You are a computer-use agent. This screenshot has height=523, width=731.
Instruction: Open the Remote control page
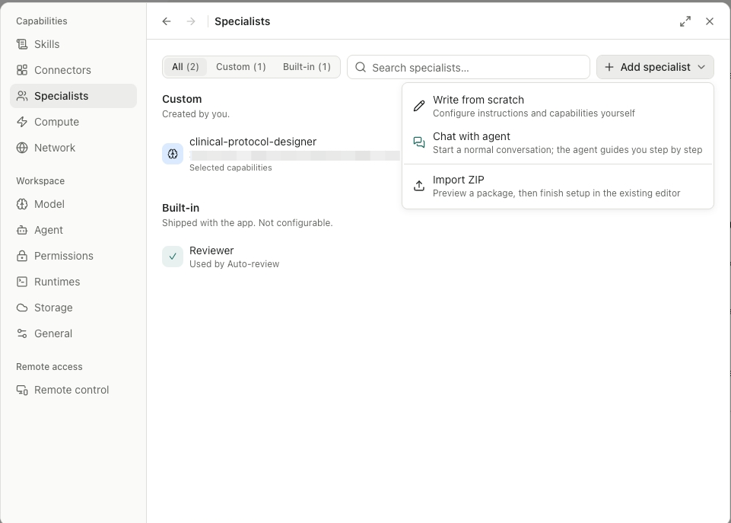click(73, 390)
